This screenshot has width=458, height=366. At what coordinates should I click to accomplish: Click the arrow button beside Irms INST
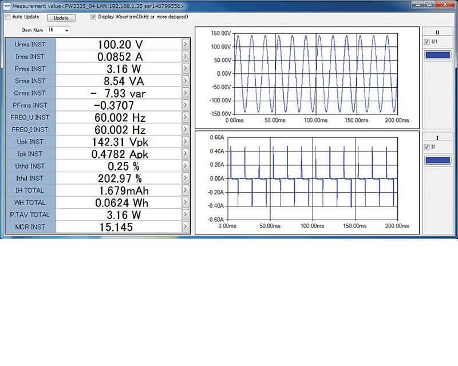185,57
